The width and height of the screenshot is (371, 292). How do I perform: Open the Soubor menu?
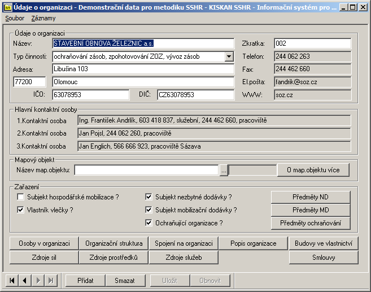point(15,18)
